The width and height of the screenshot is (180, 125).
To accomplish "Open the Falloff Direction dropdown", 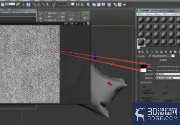I will coord(168,78).
